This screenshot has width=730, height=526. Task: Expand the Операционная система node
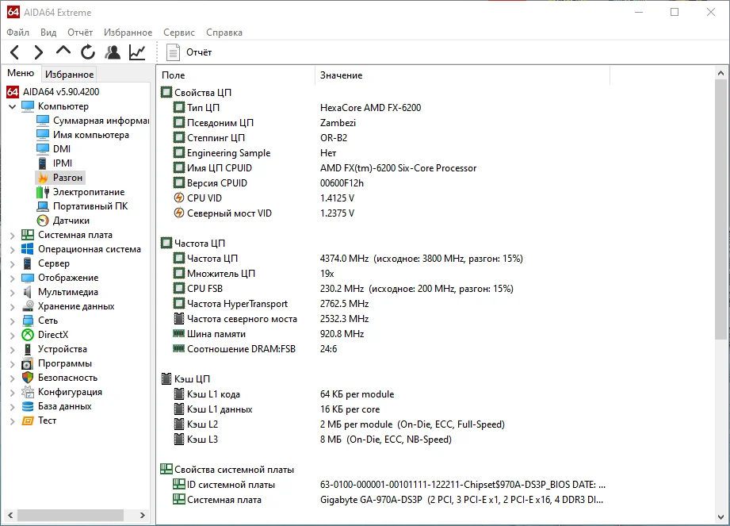[x=13, y=250]
